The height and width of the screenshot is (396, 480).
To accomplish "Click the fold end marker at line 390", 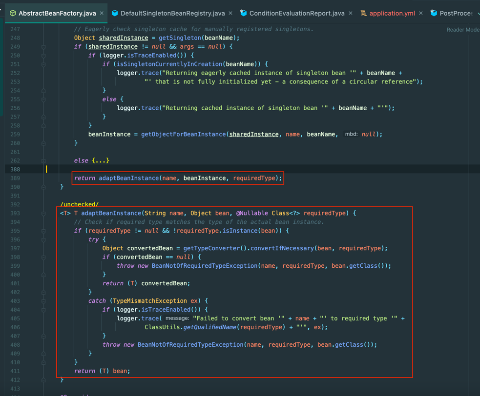I will coord(43,187).
